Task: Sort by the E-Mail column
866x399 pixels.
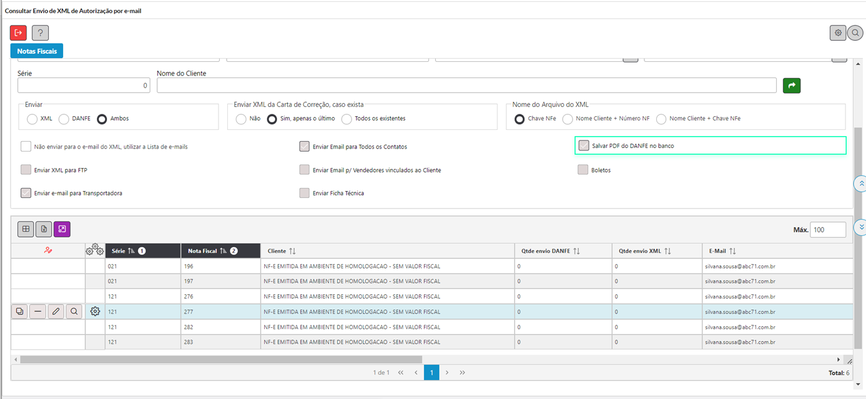Action: [733, 251]
